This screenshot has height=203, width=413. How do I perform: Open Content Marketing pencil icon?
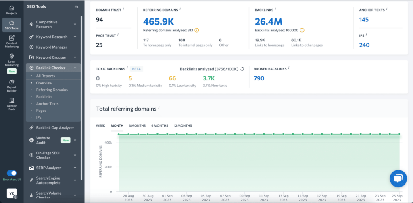[x=12, y=38]
